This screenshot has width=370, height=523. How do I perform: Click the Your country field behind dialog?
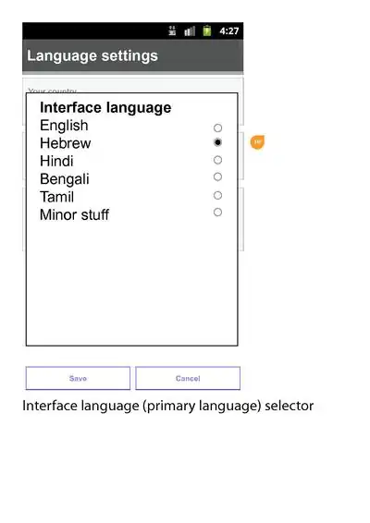pyautogui.click(x=133, y=85)
